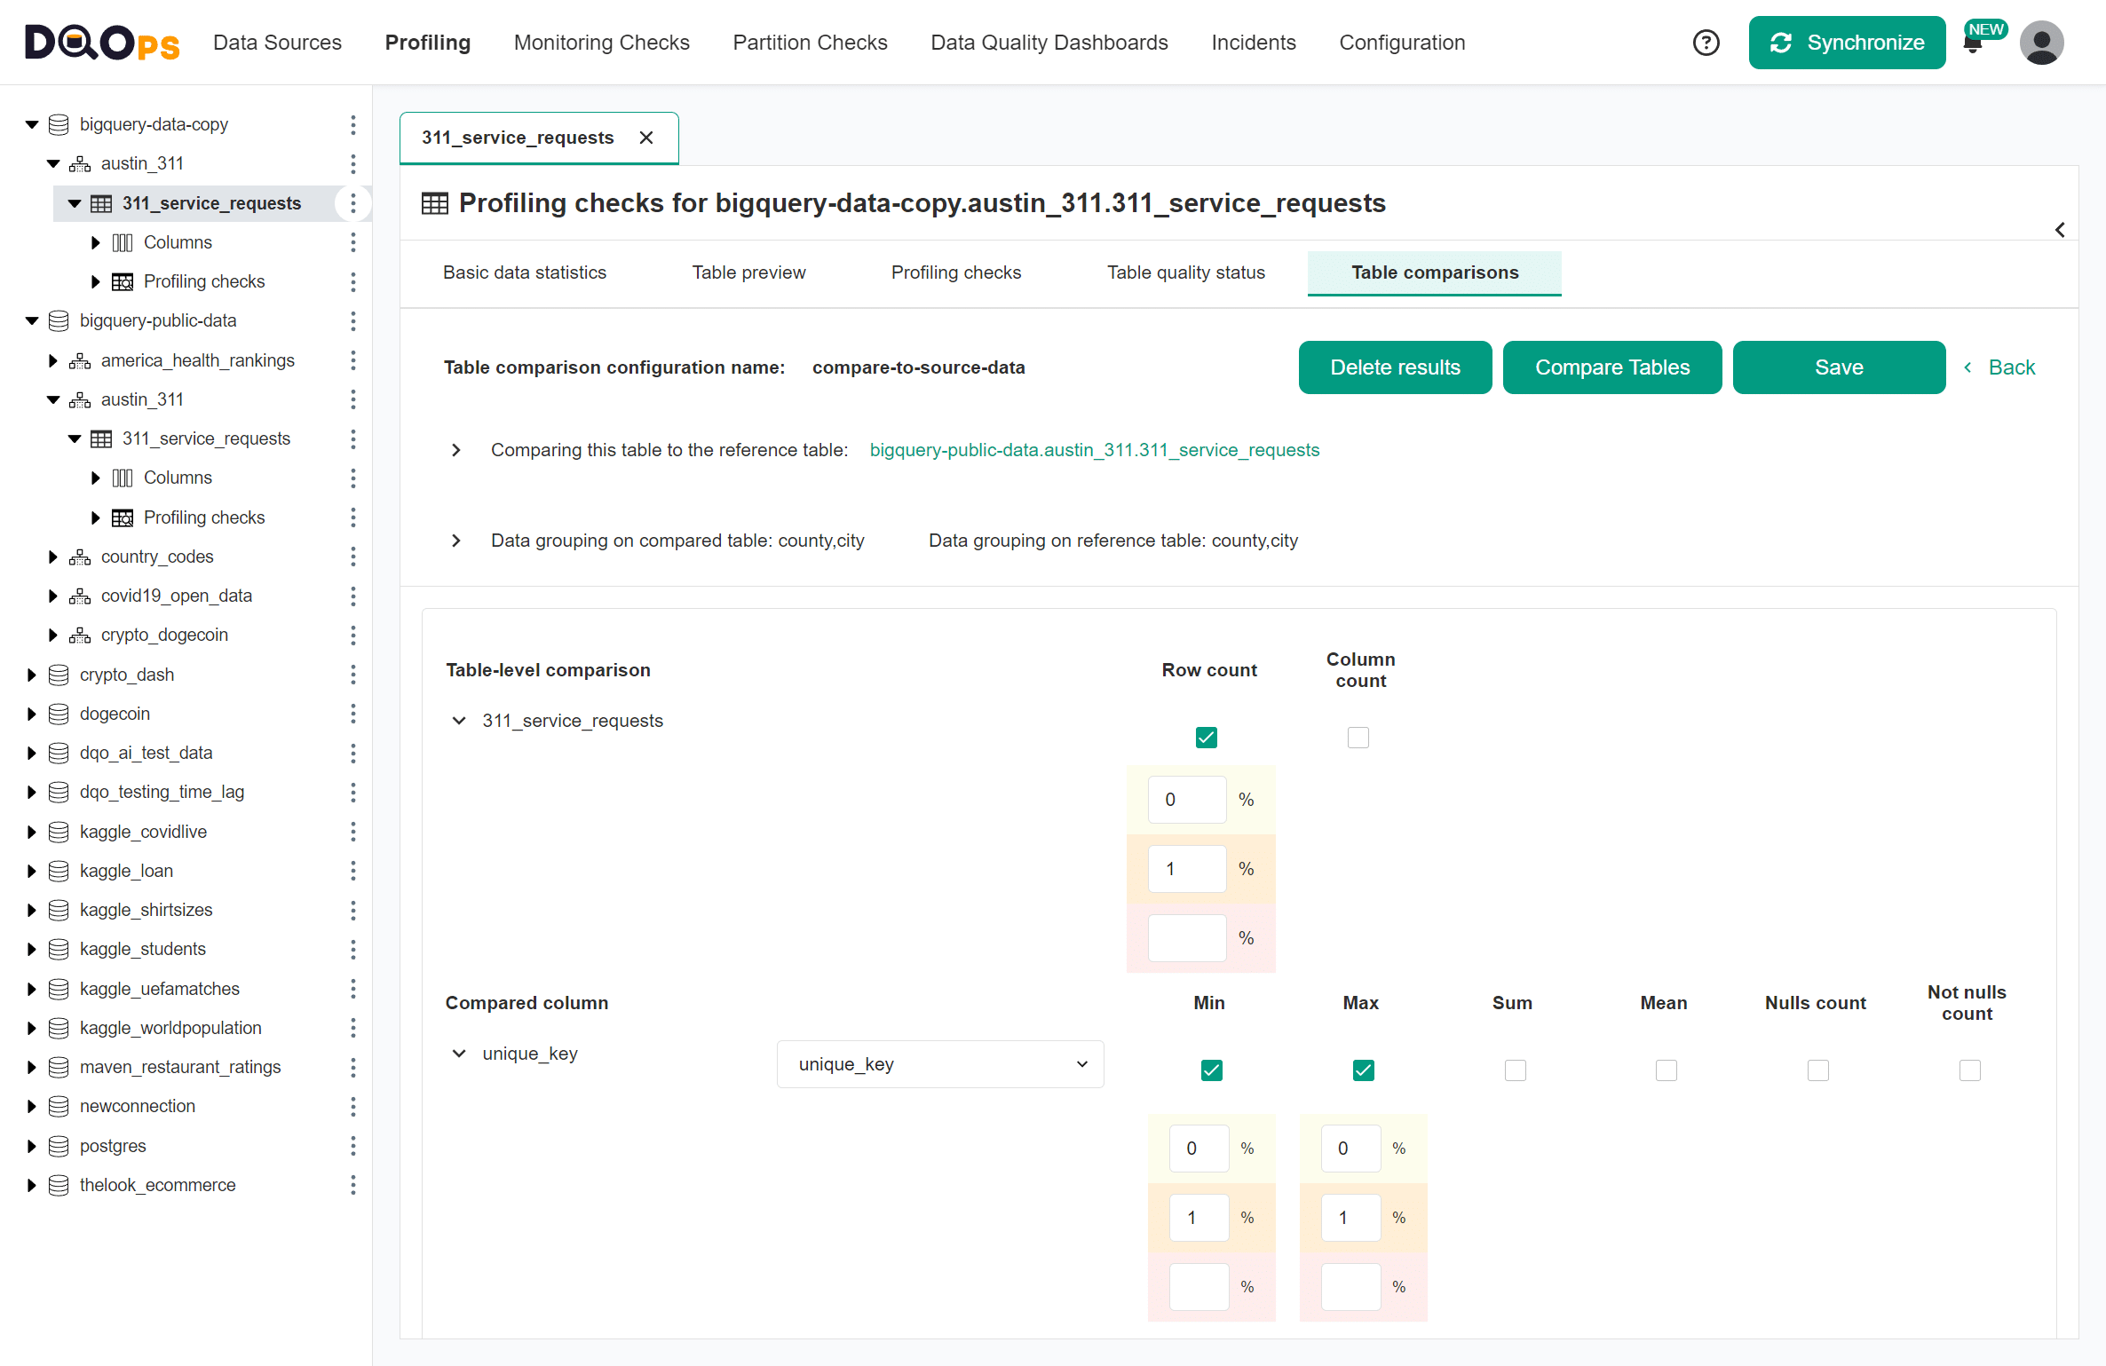The height and width of the screenshot is (1366, 2106).
Task: Expand the country_codes schema node
Action: pos(52,557)
